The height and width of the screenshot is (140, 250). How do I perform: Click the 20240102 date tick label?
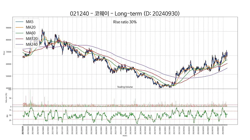pos(184,130)
